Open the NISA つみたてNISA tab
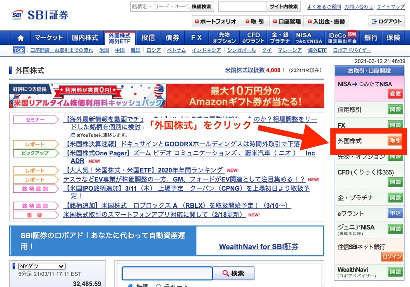 (309, 38)
